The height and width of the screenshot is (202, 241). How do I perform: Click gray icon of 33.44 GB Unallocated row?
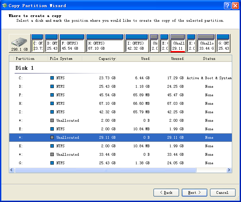(52, 154)
